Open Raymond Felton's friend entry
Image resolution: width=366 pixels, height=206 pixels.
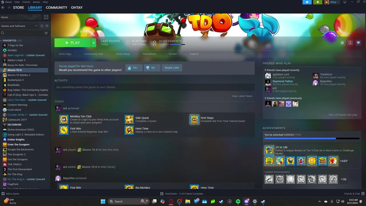tap(283, 81)
